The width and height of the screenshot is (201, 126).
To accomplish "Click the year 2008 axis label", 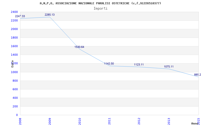I will click(x=20, y=121).
